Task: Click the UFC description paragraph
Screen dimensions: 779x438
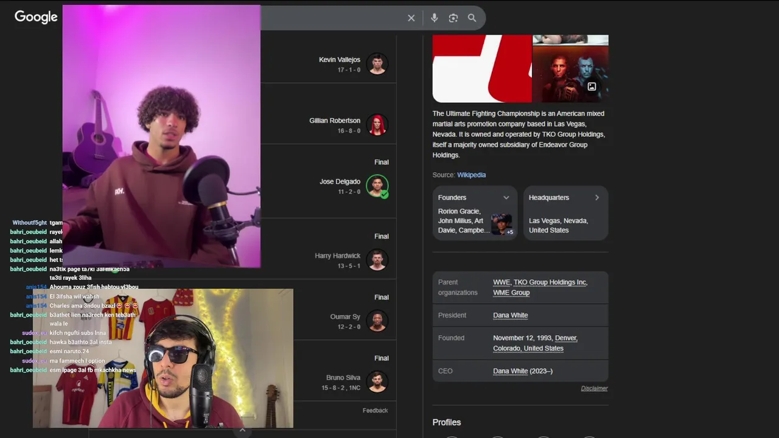Action: point(519,134)
